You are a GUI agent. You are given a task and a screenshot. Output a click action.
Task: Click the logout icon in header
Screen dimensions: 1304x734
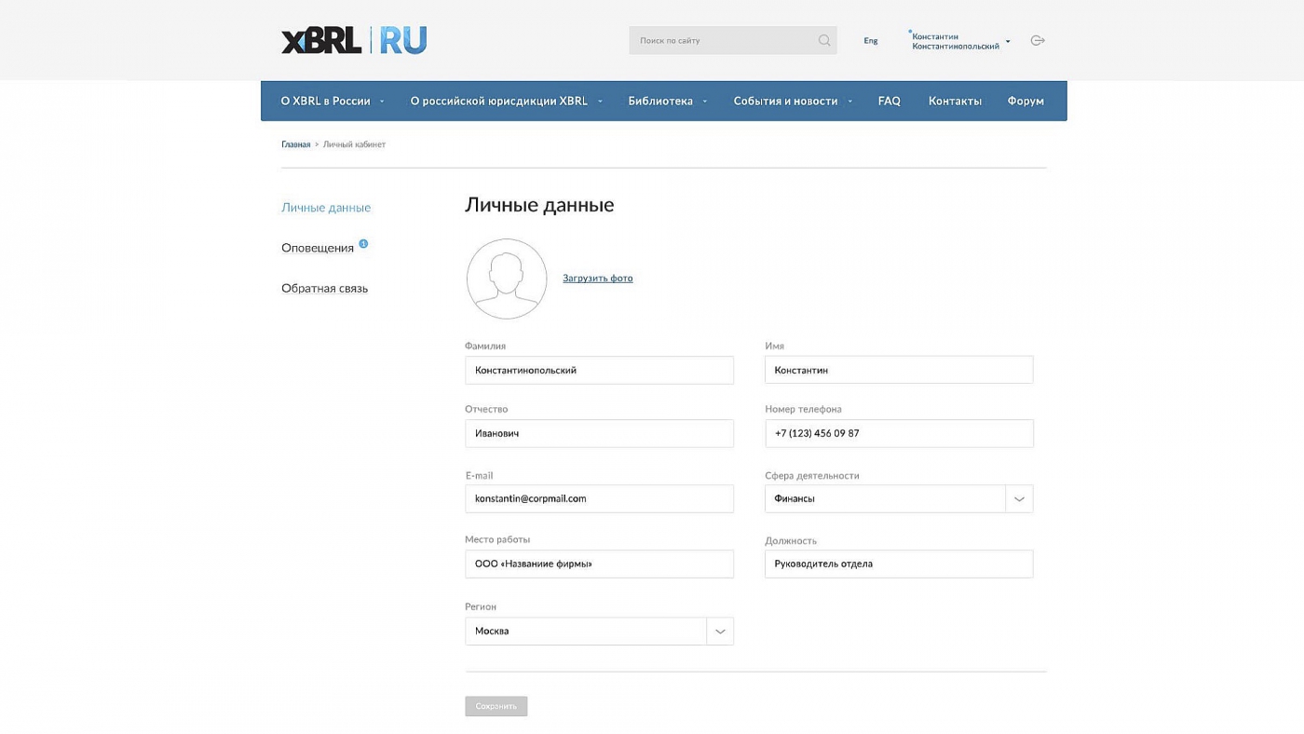point(1038,40)
